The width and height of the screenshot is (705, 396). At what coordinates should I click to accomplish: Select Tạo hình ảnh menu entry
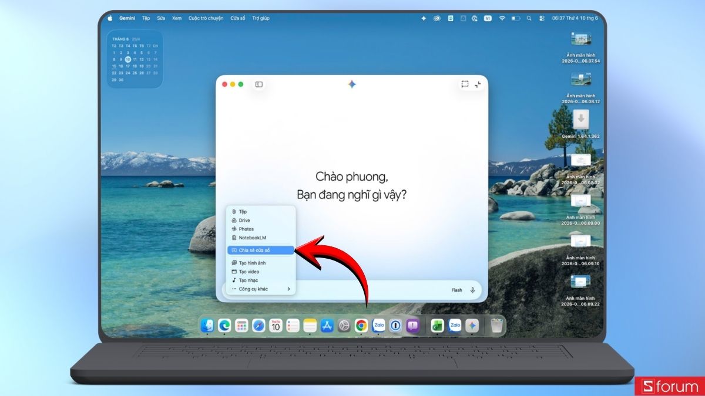(x=261, y=263)
